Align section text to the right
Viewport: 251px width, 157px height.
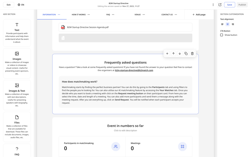[233, 24]
